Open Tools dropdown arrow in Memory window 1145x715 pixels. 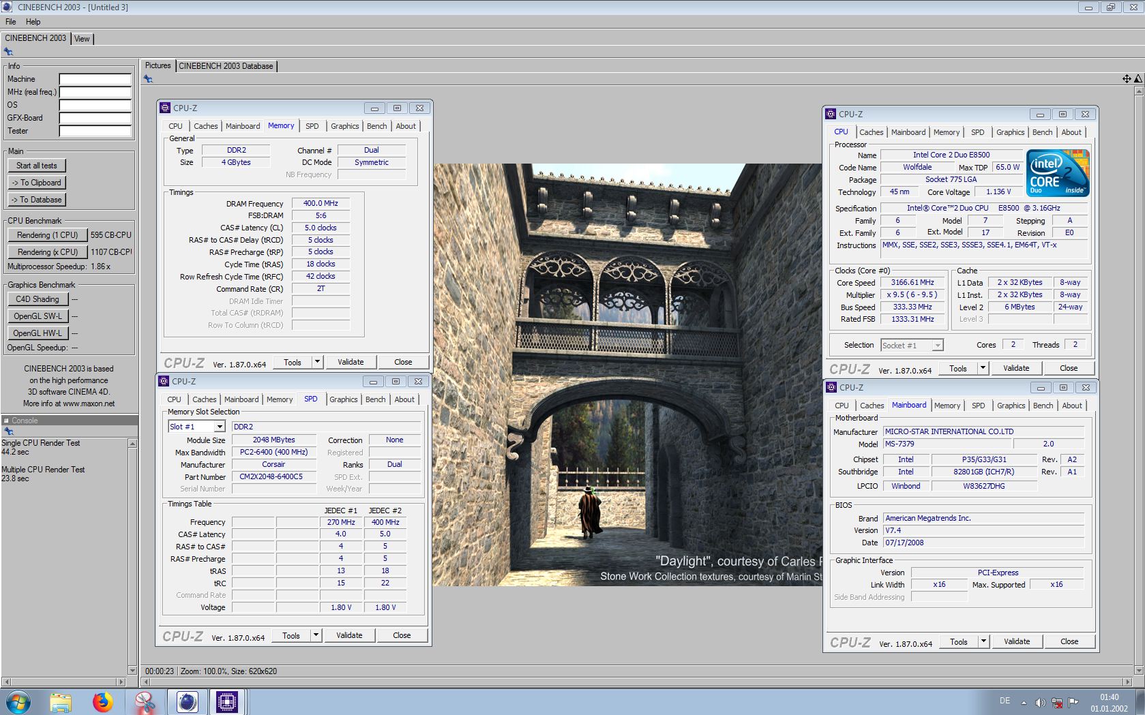pos(317,362)
